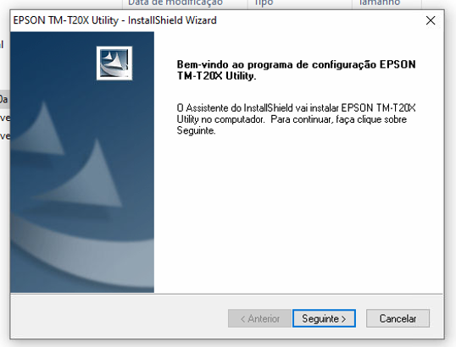
Task: Click the Assistente do InstallShield paragraph text
Action: click(296, 119)
